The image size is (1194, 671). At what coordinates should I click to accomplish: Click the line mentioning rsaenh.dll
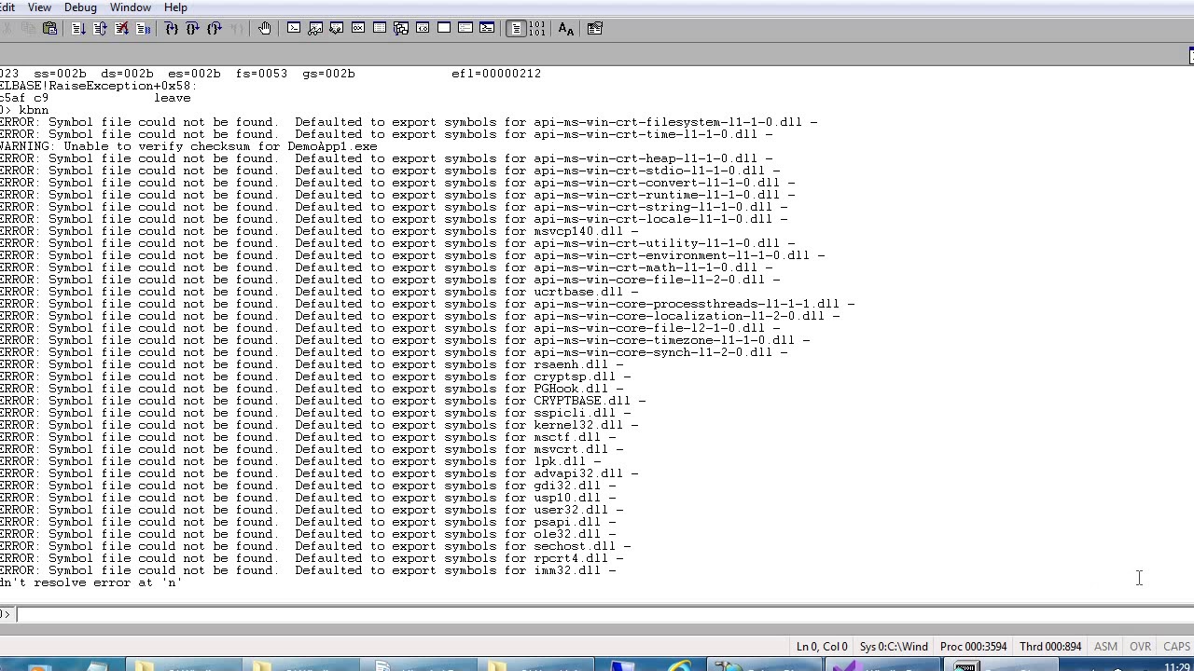[x=312, y=364]
